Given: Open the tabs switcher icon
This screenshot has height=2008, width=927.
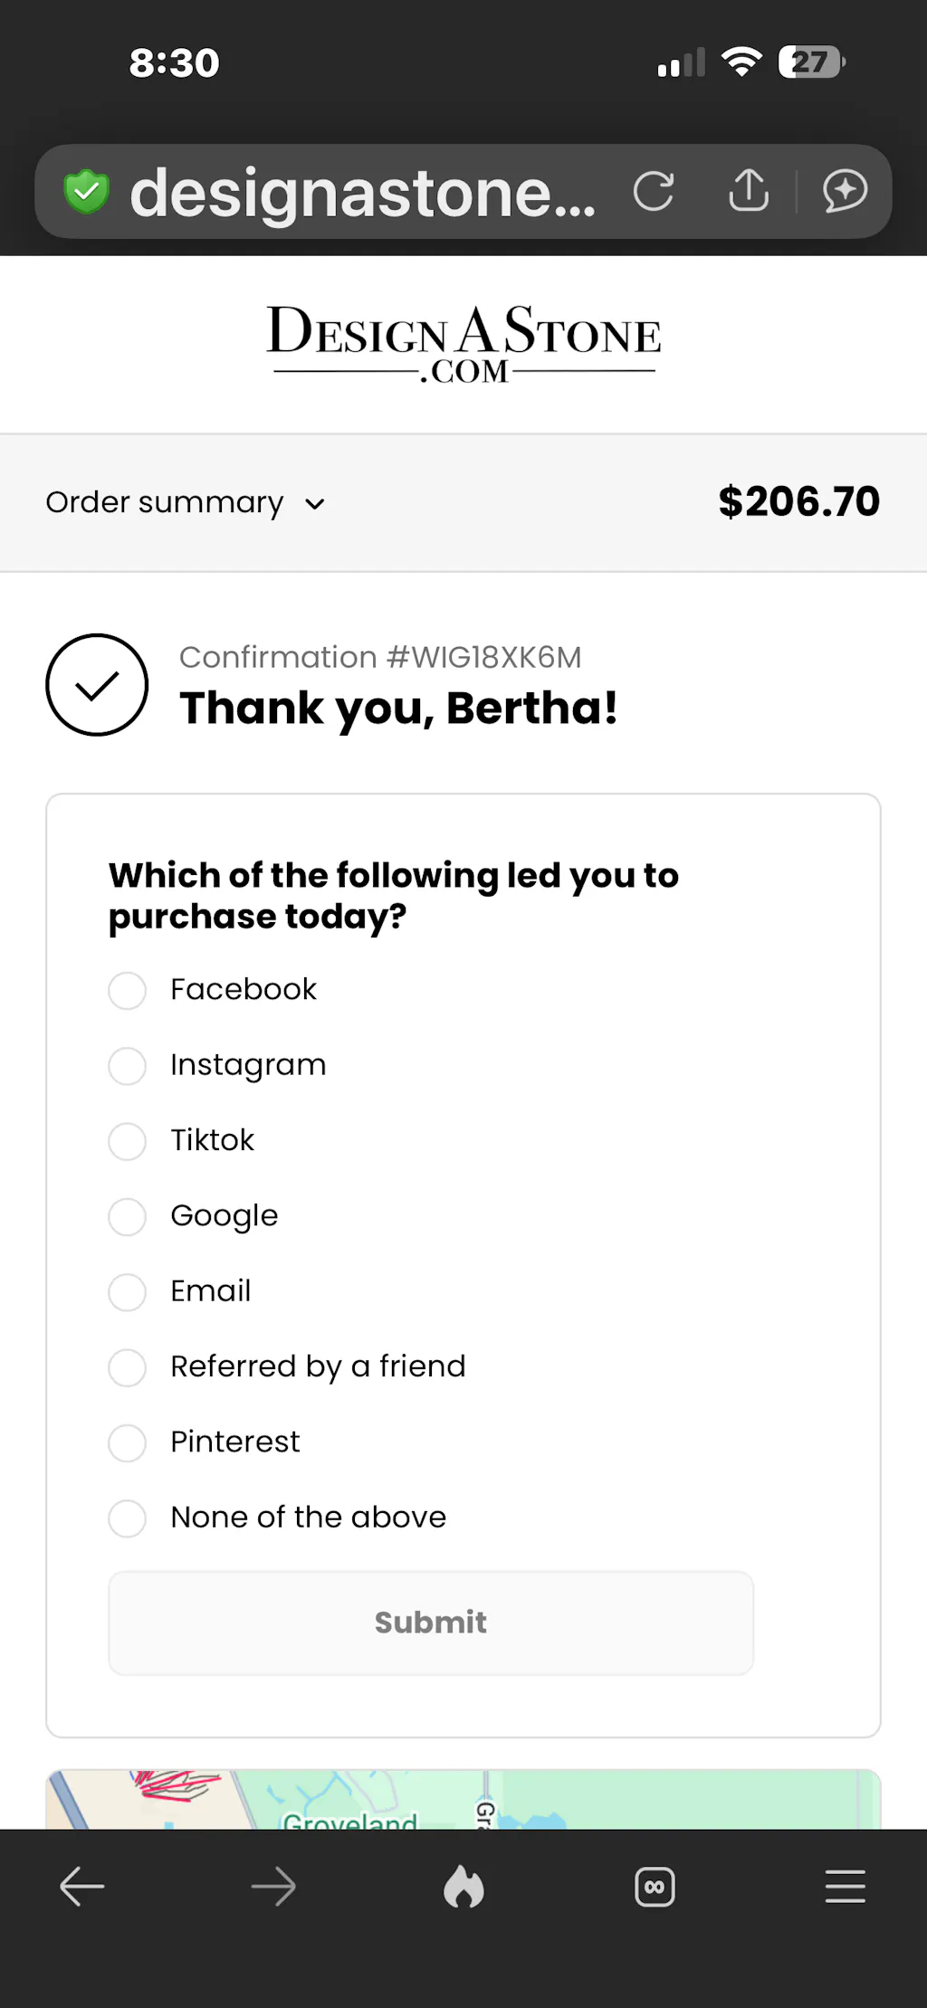Looking at the screenshot, I should [x=655, y=1887].
